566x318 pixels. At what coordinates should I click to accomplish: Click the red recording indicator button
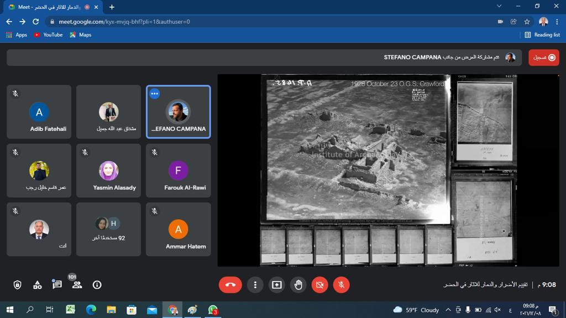pos(543,57)
